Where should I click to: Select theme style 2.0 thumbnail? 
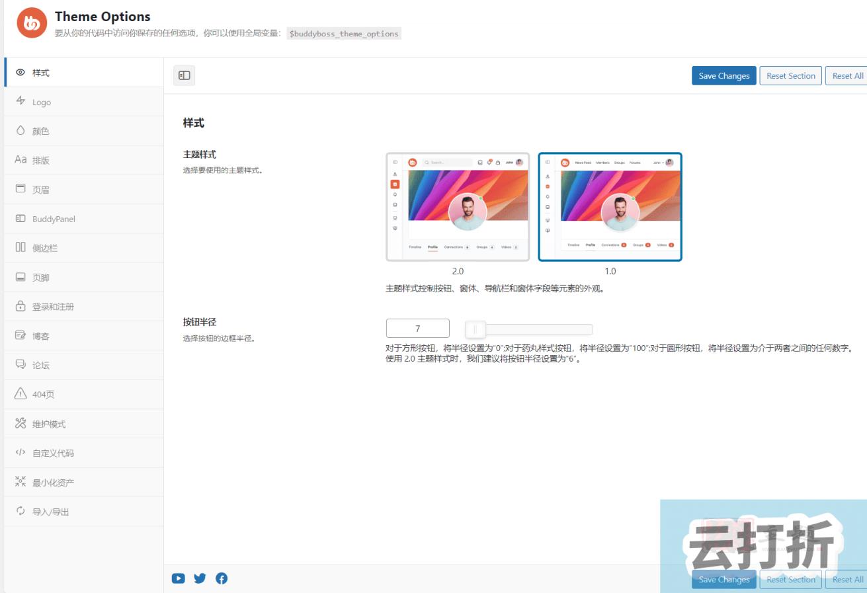[458, 207]
